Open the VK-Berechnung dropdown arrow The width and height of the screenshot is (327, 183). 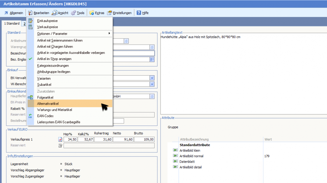(152, 84)
